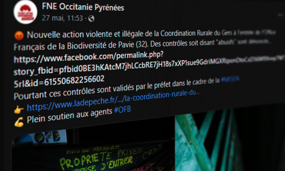This screenshot has width=285, height=171.
Task: Click the 5rl&id=61550682256602 URL fragment
Action: tap(59, 82)
